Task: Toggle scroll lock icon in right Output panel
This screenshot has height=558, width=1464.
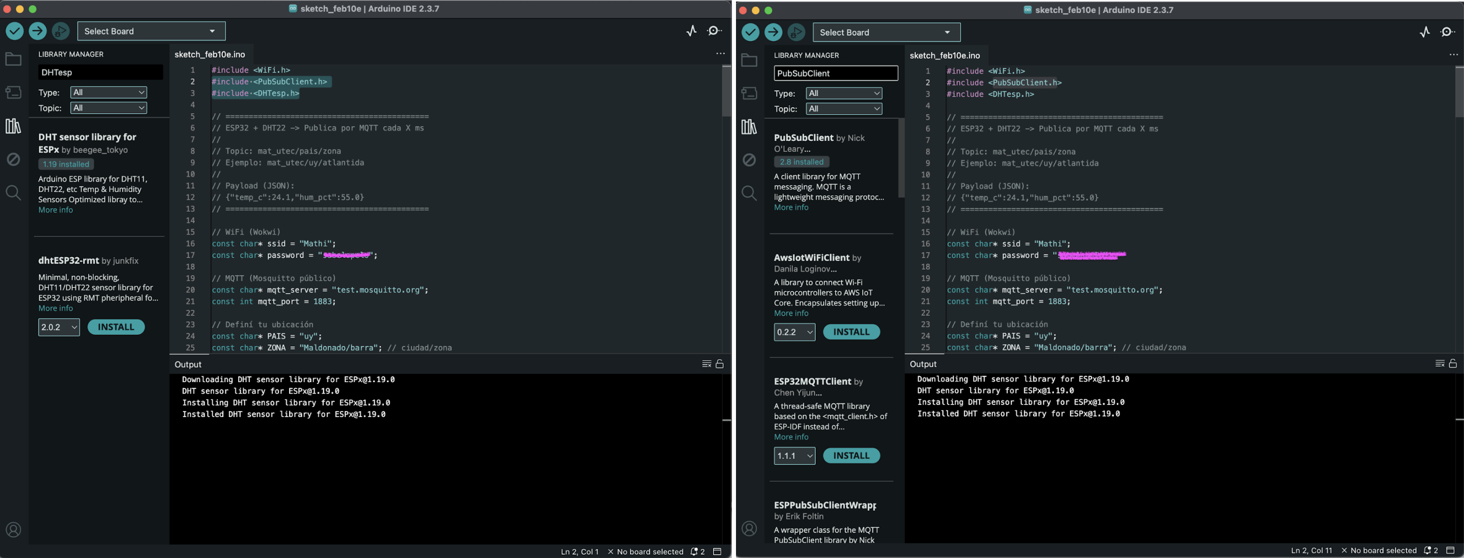Action: point(1453,363)
